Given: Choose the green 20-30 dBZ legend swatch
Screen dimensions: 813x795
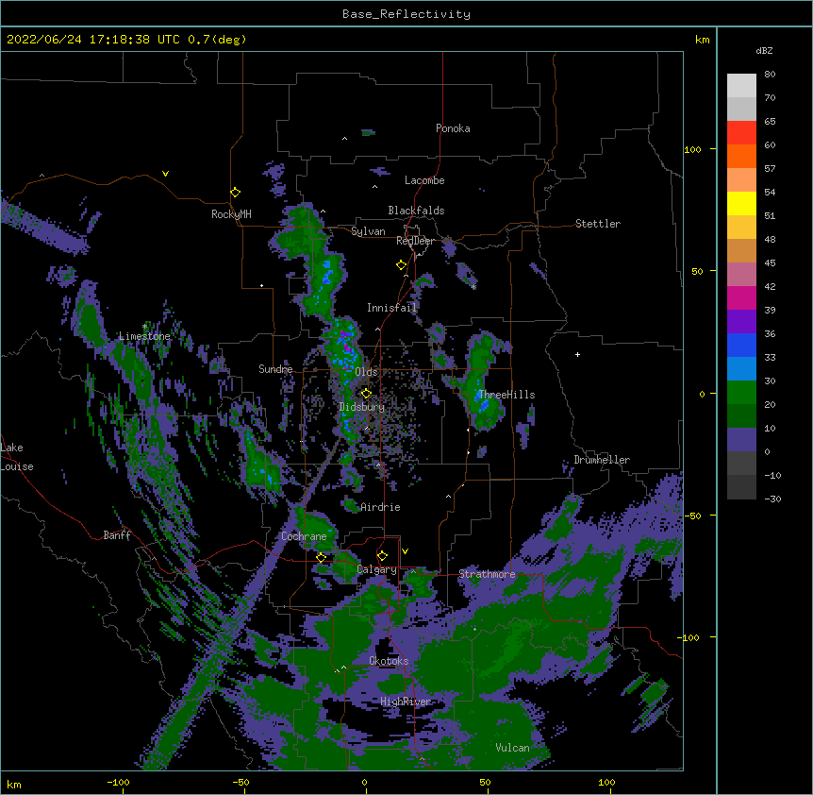Looking at the screenshot, I should (741, 393).
